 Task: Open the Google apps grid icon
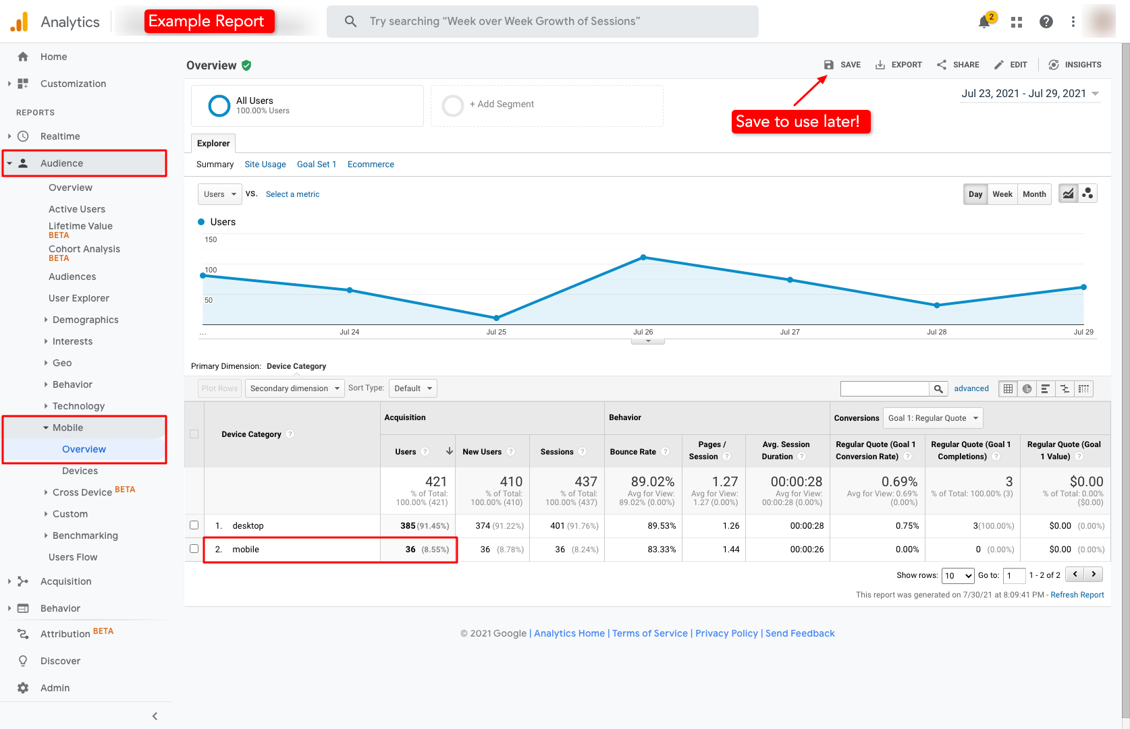pos(1016,21)
